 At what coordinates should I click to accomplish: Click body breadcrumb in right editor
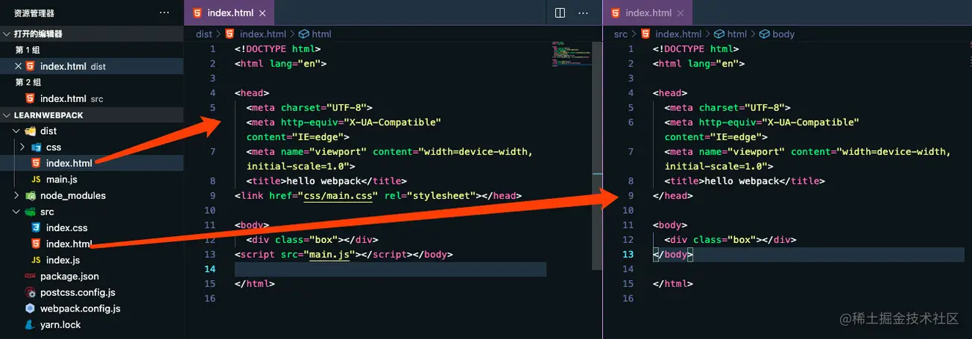(783, 34)
